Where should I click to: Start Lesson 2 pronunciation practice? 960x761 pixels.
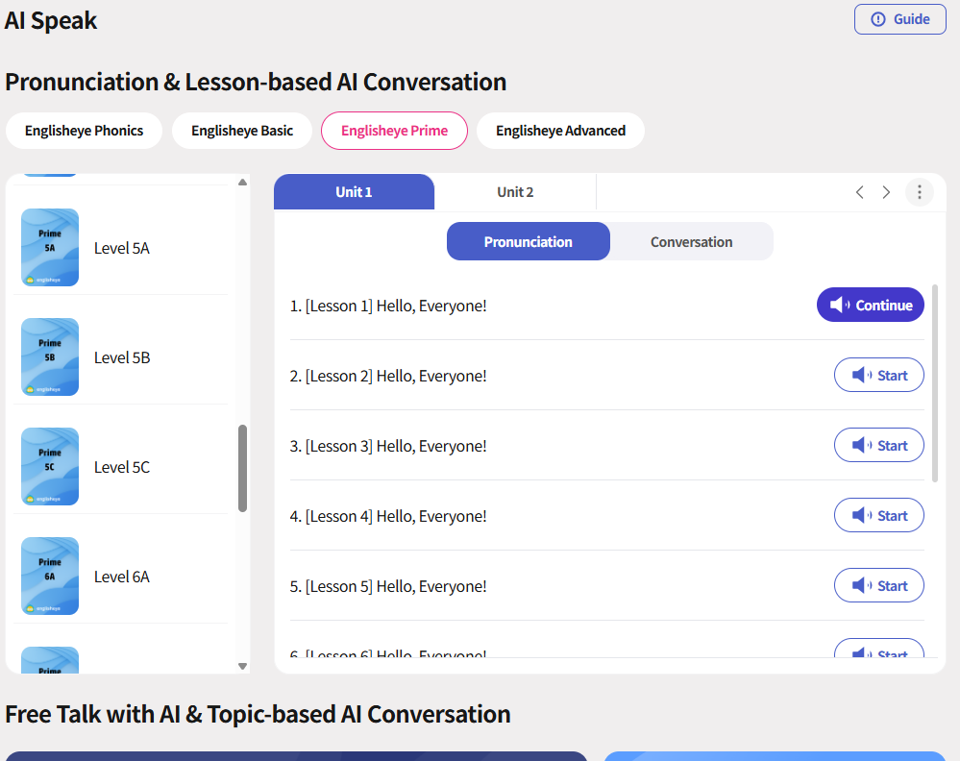click(x=878, y=376)
